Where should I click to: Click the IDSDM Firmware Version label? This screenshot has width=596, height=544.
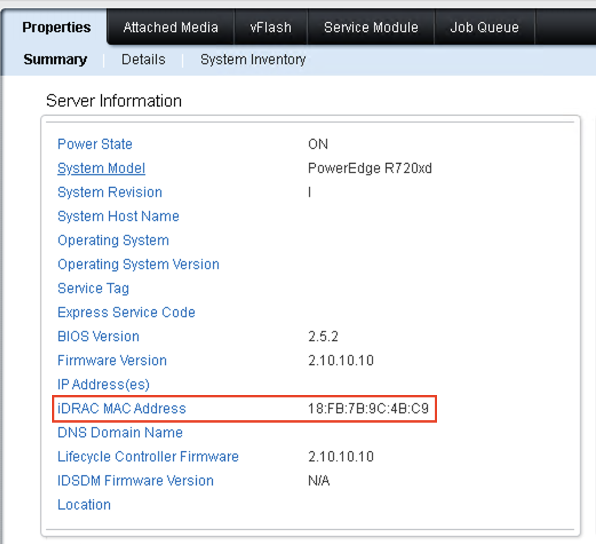(136, 481)
